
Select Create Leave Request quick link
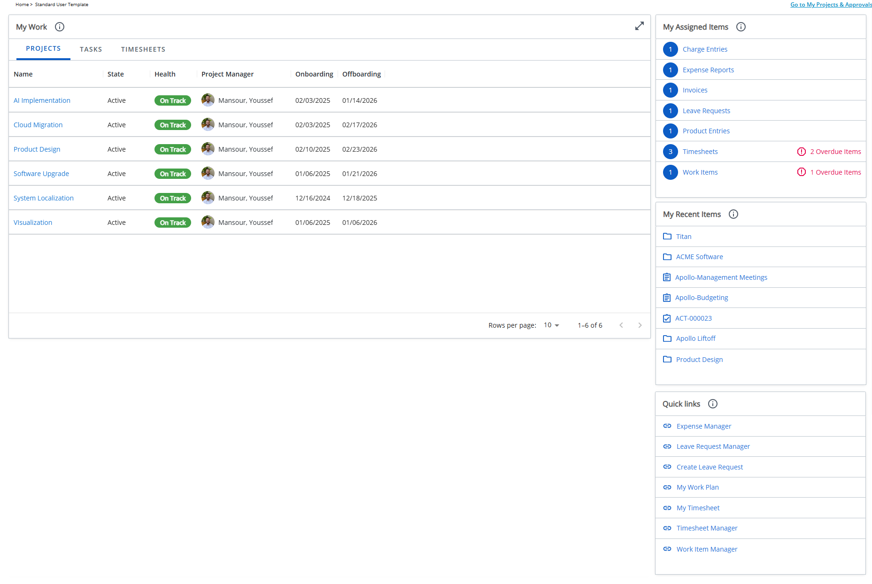coord(709,467)
